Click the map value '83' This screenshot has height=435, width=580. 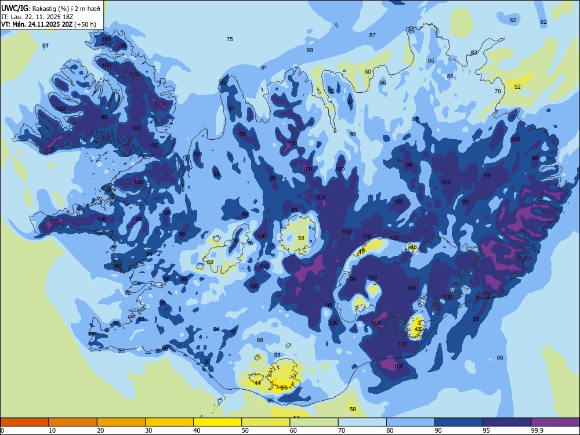(474, 53)
